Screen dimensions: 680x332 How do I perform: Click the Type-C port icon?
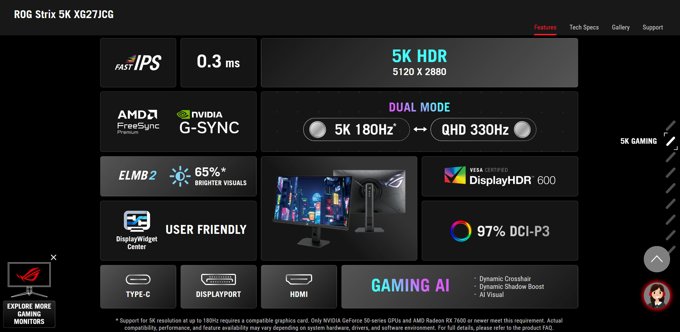138,279
